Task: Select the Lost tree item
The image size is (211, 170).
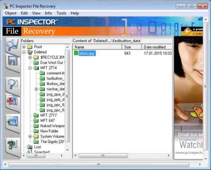Action: click(x=37, y=147)
